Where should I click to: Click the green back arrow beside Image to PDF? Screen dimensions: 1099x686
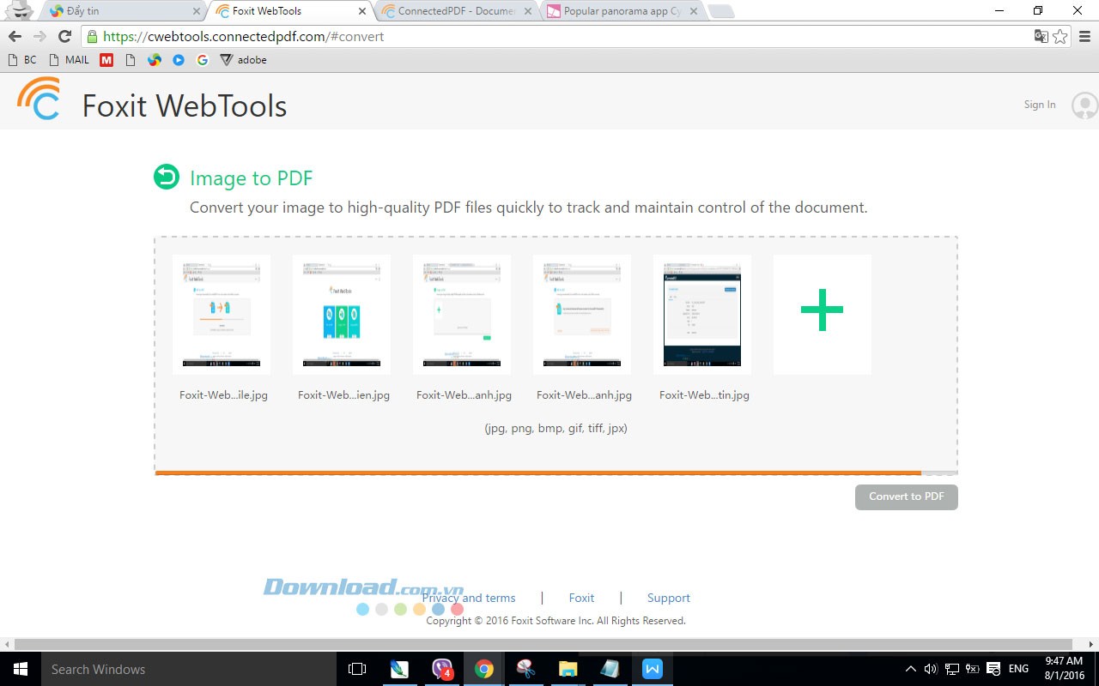[x=166, y=177]
